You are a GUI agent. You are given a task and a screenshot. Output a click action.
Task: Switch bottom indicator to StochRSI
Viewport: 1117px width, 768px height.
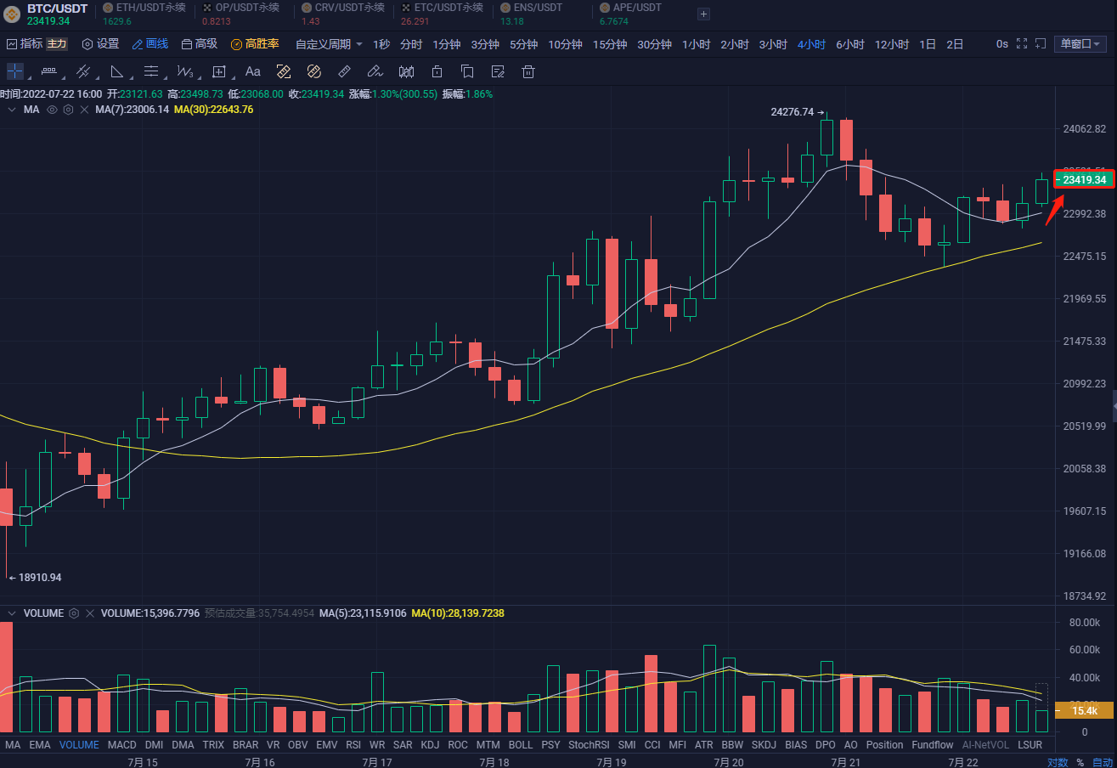pyautogui.click(x=589, y=744)
